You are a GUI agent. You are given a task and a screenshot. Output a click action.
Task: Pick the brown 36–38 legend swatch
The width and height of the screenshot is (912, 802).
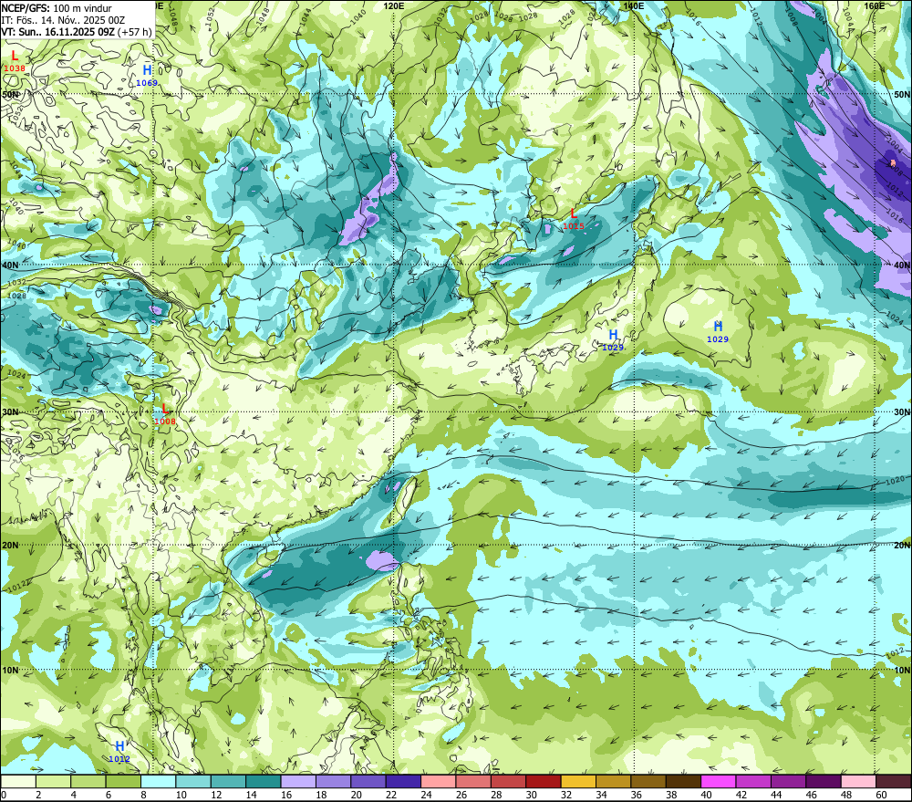[x=648, y=781]
